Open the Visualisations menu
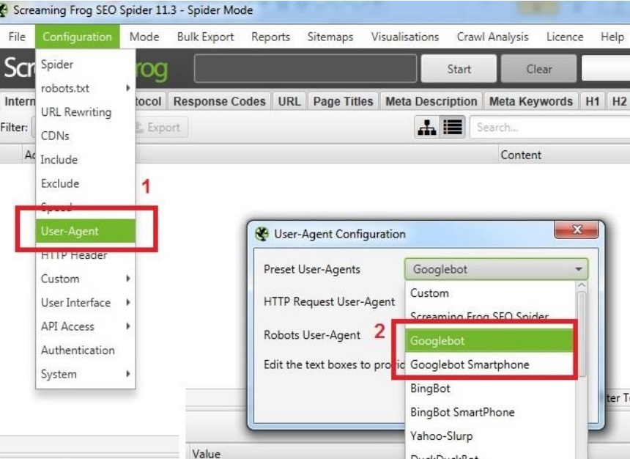 pos(404,37)
